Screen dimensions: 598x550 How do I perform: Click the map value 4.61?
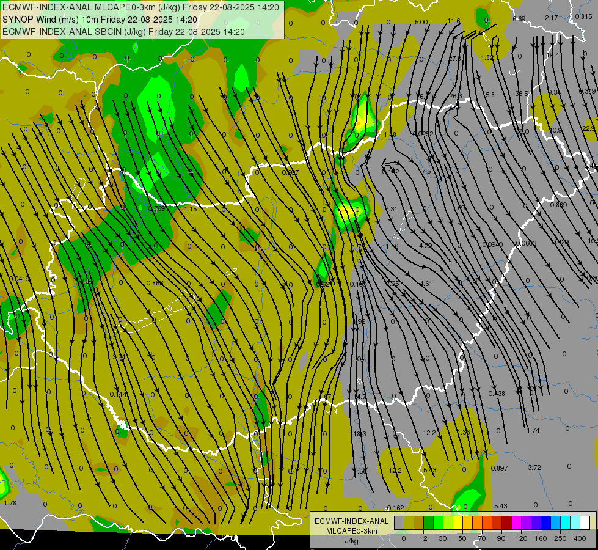426,284
